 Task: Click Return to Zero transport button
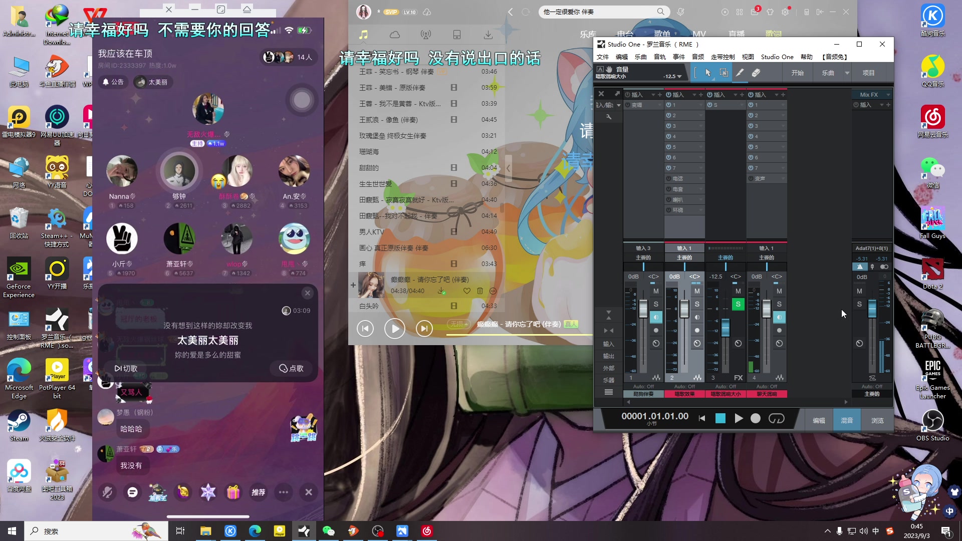[x=702, y=418]
